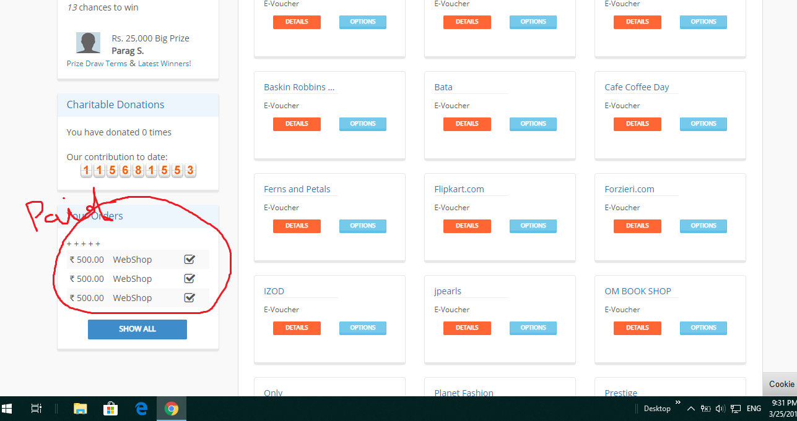Open the OM BOOK SHOP title
The height and width of the screenshot is (421, 797).
coord(638,291)
